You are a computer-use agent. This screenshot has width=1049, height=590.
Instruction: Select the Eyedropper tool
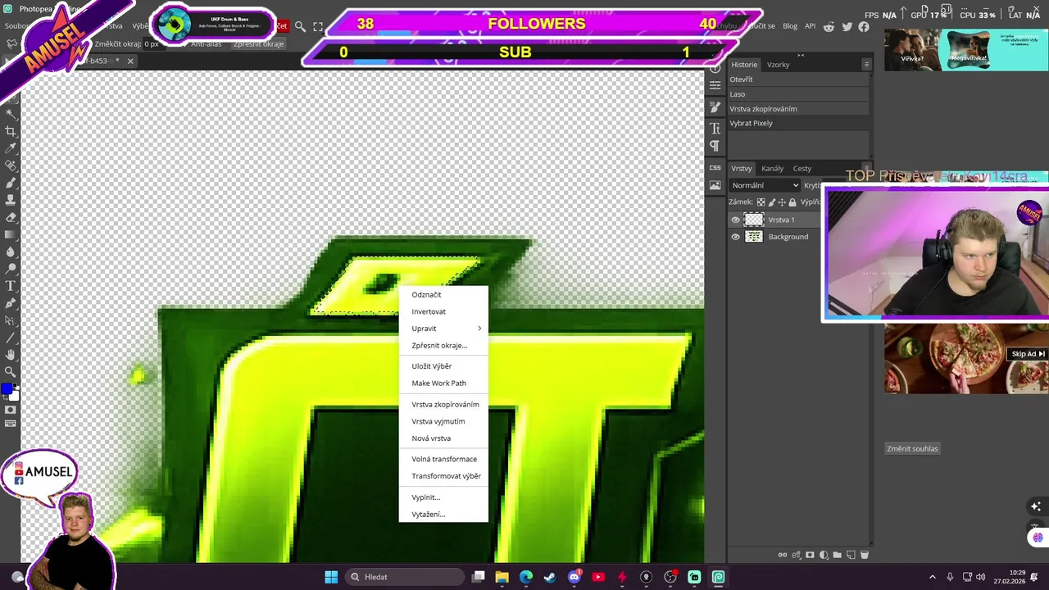tap(11, 148)
